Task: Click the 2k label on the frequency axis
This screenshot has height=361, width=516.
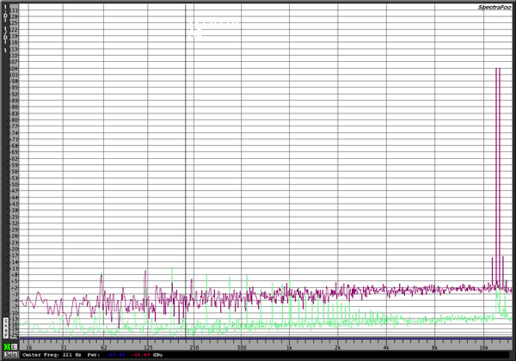Action: [x=338, y=347]
